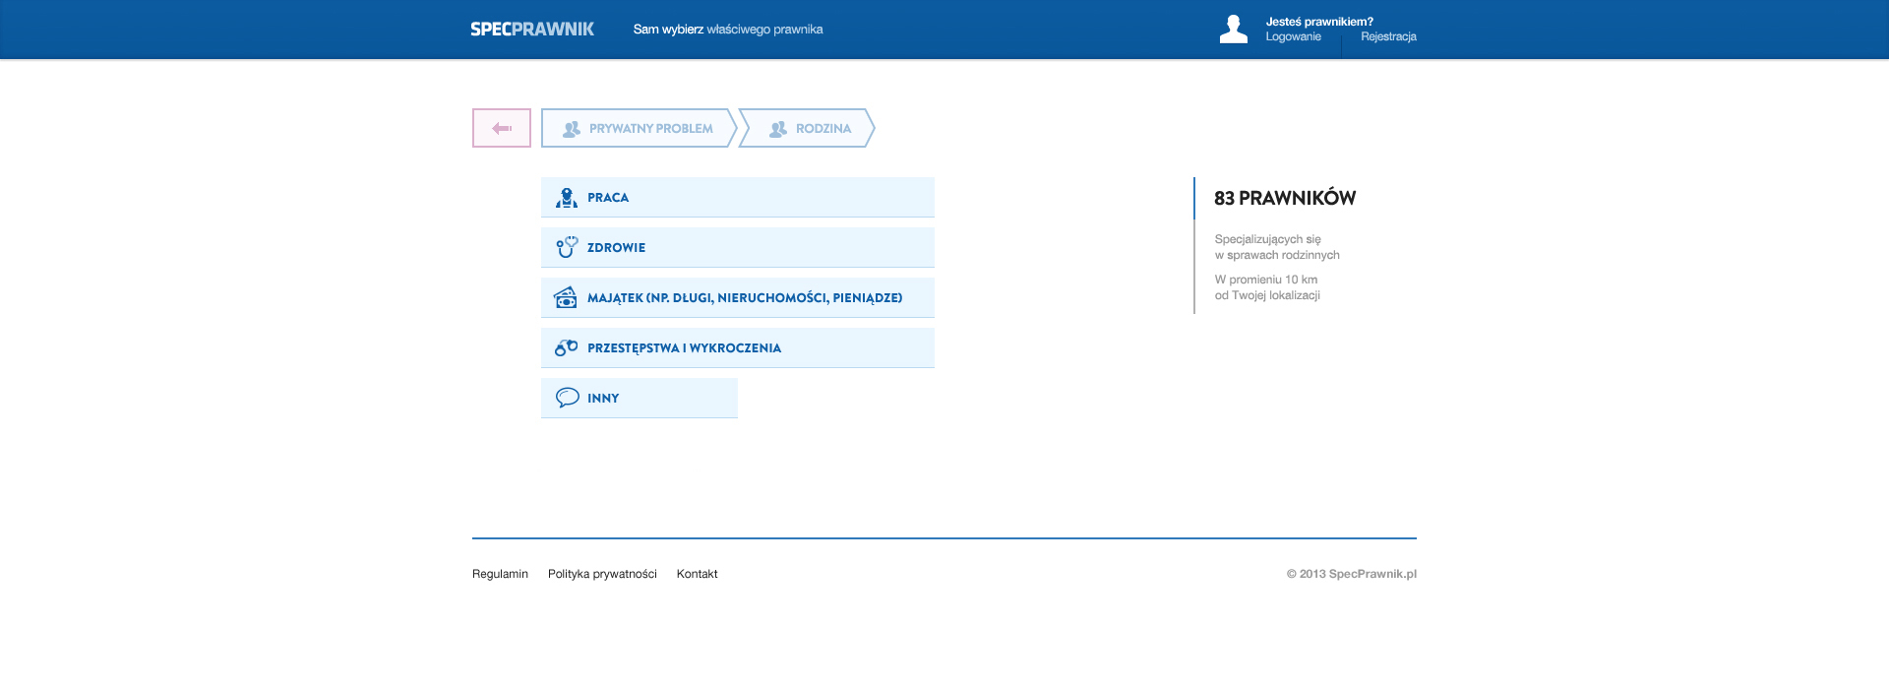
Task: Select the Praca category
Action: point(738,197)
